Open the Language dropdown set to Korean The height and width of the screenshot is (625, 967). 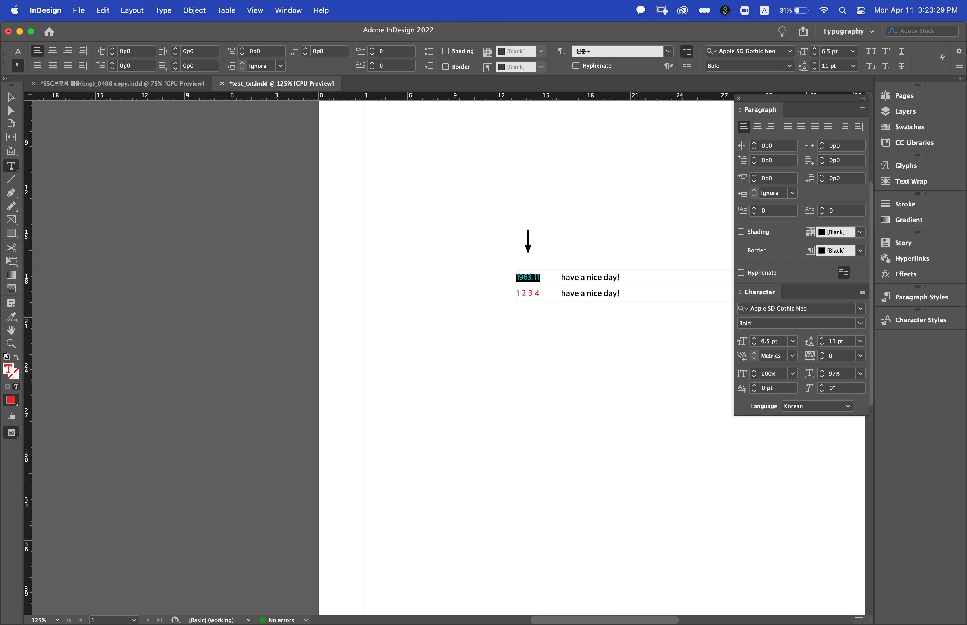(x=816, y=406)
